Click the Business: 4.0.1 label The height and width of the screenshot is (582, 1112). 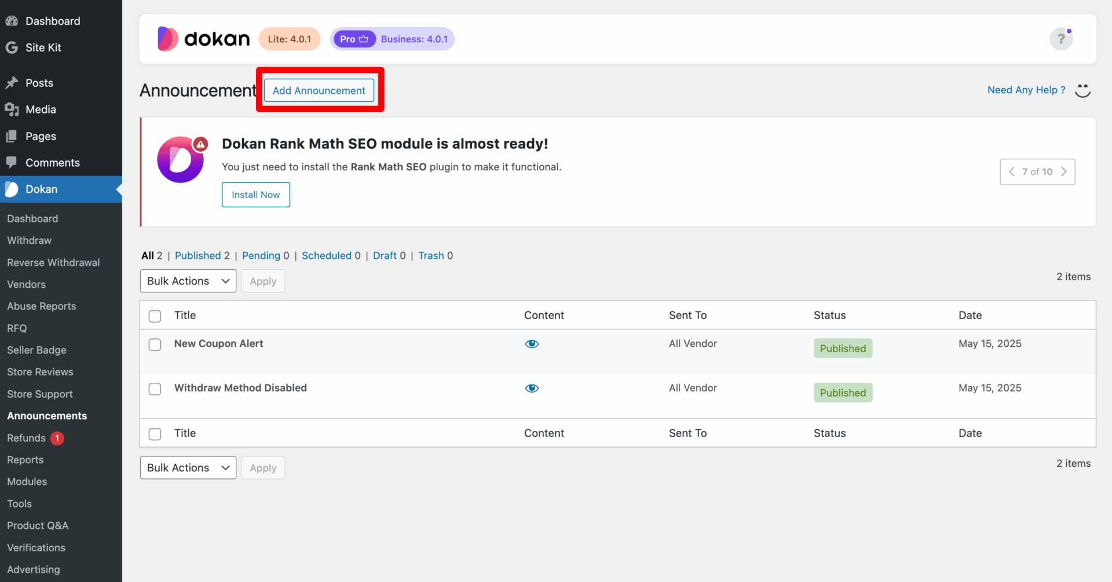(414, 39)
